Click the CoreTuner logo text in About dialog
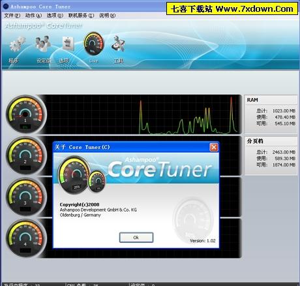 coord(160,169)
